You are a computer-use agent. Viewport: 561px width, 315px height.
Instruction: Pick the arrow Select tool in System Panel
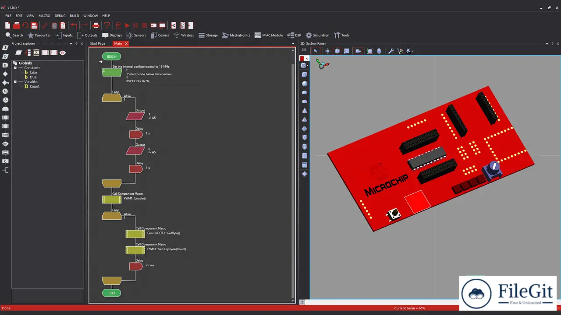click(x=315, y=51)
